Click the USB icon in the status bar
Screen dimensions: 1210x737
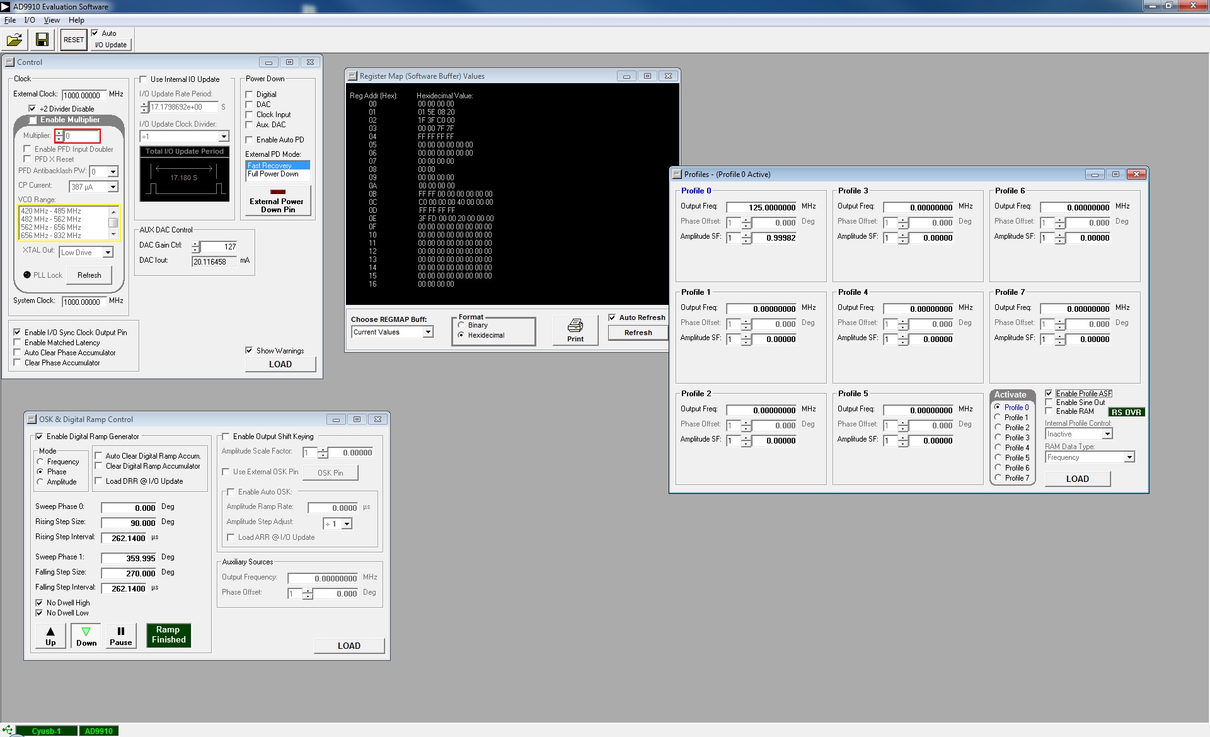pyautogui.click(x=7, y=731)
